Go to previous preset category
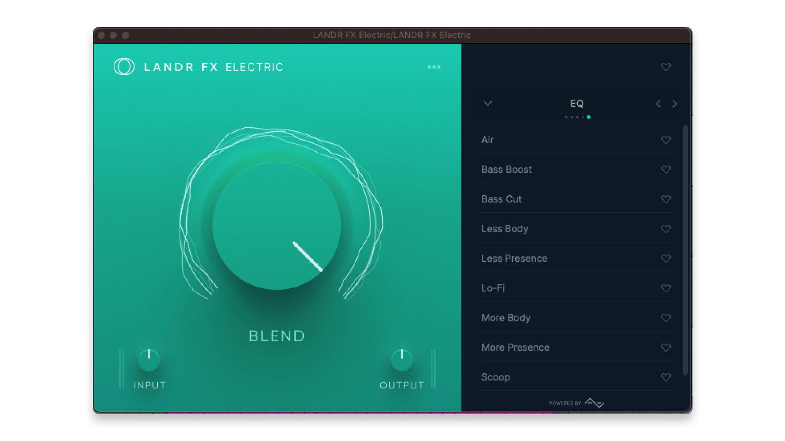Viewport: 785px width, 441px height. pyautogui.click(x=658, y=104)
